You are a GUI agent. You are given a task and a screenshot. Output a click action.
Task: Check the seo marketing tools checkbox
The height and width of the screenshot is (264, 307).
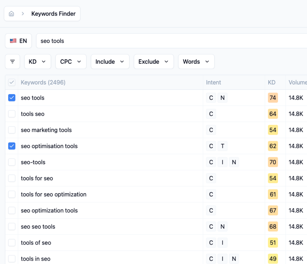[x=12, y=130]
